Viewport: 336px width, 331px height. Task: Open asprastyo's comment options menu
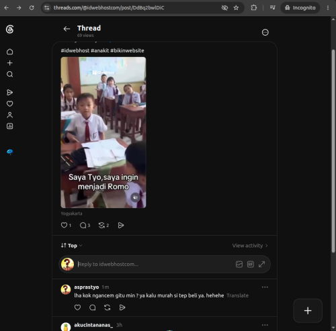(265, 287)
